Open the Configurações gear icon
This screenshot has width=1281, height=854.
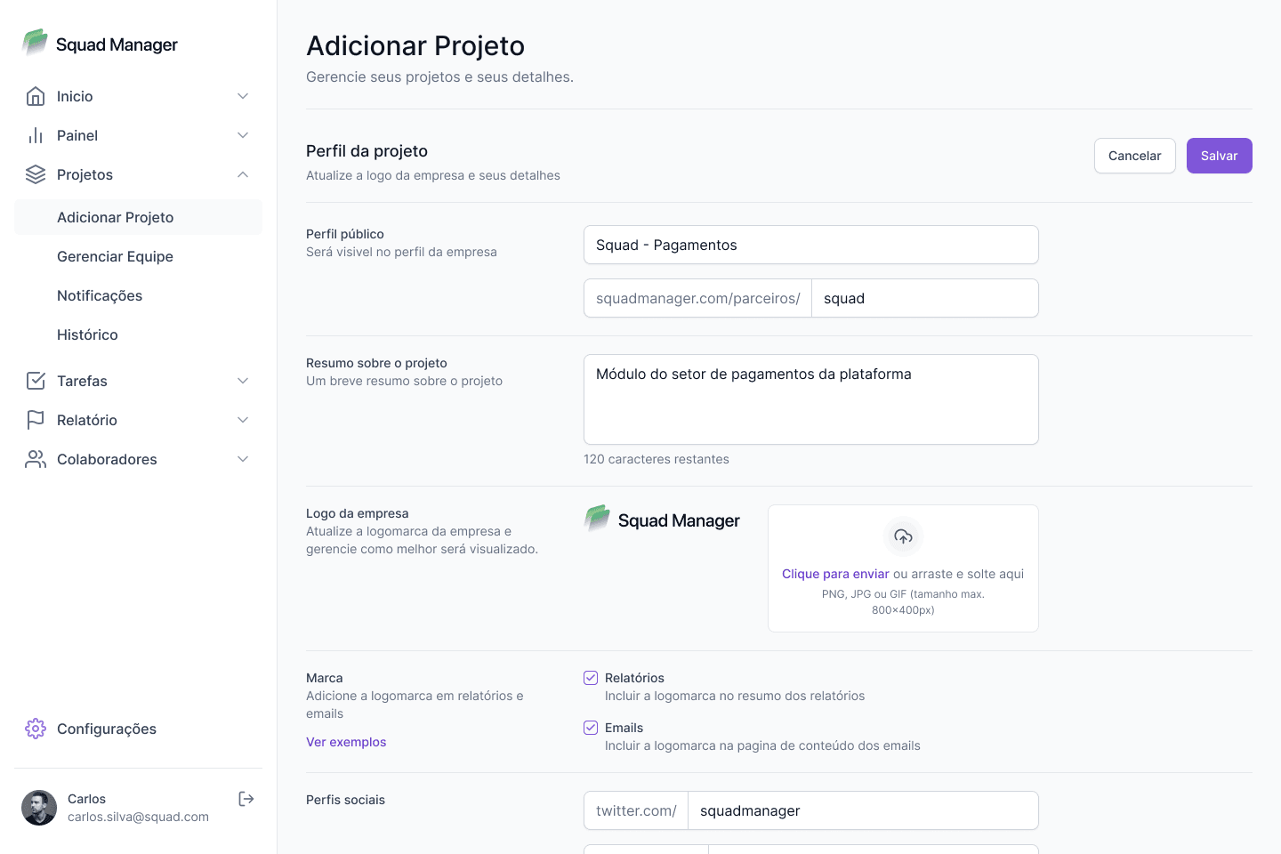click(x=36, y=729)
